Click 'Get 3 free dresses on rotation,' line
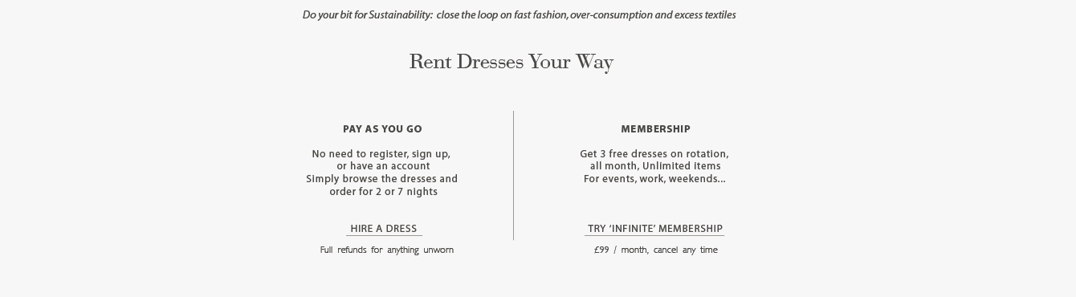 (654, 154)
